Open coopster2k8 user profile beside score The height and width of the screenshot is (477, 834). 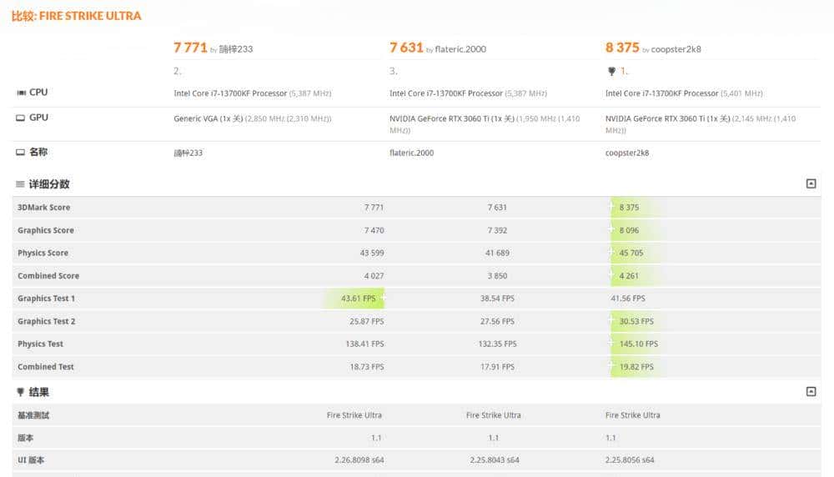(676, 49)
